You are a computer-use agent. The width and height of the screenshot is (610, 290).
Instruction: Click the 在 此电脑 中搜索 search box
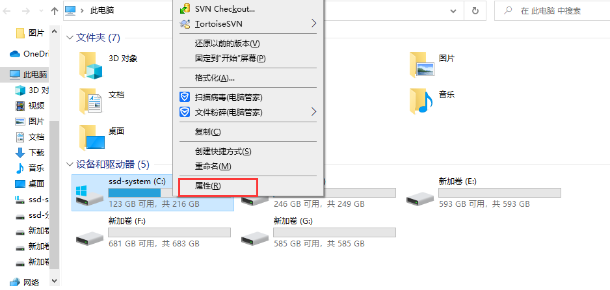pyautogui.click(x=552, y=11)
